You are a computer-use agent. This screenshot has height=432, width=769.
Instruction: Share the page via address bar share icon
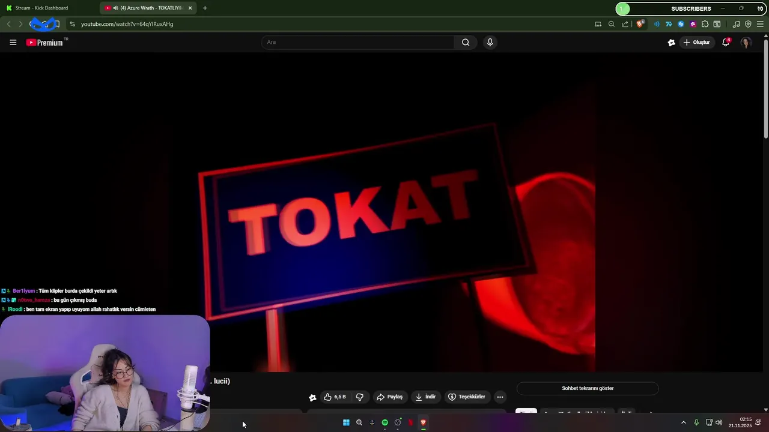tap(625, 24)
